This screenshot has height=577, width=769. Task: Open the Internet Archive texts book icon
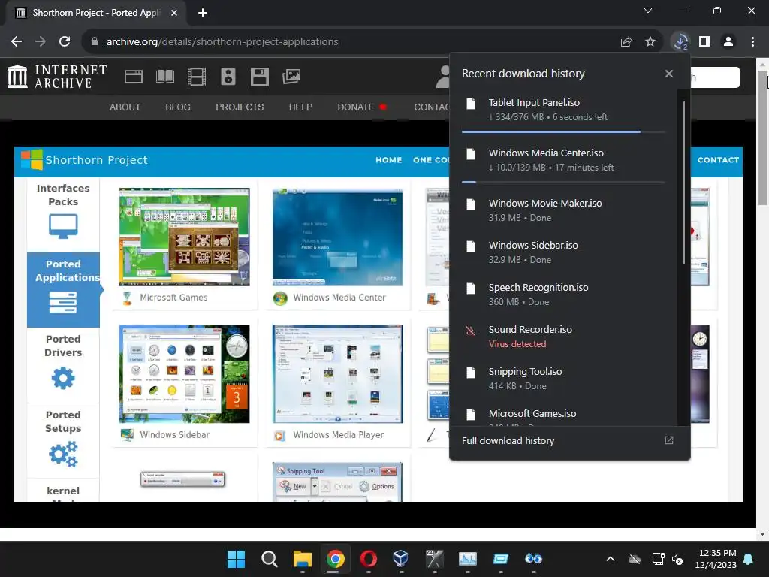pyautogui.click(x=164, y=77)
